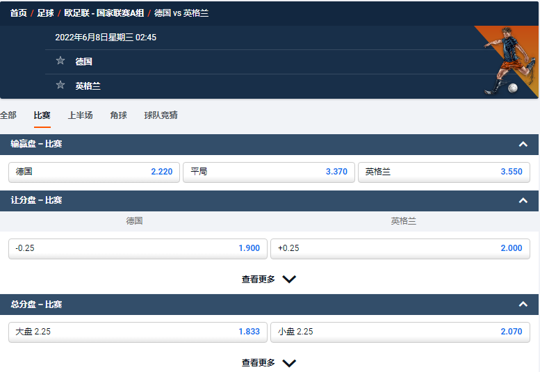Open 欧足联 - 国家联赛A组 breadcrumb link

coord(104,13)
